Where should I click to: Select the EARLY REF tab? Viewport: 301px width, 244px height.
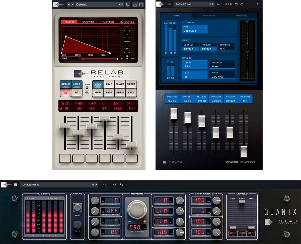(88, 22)
